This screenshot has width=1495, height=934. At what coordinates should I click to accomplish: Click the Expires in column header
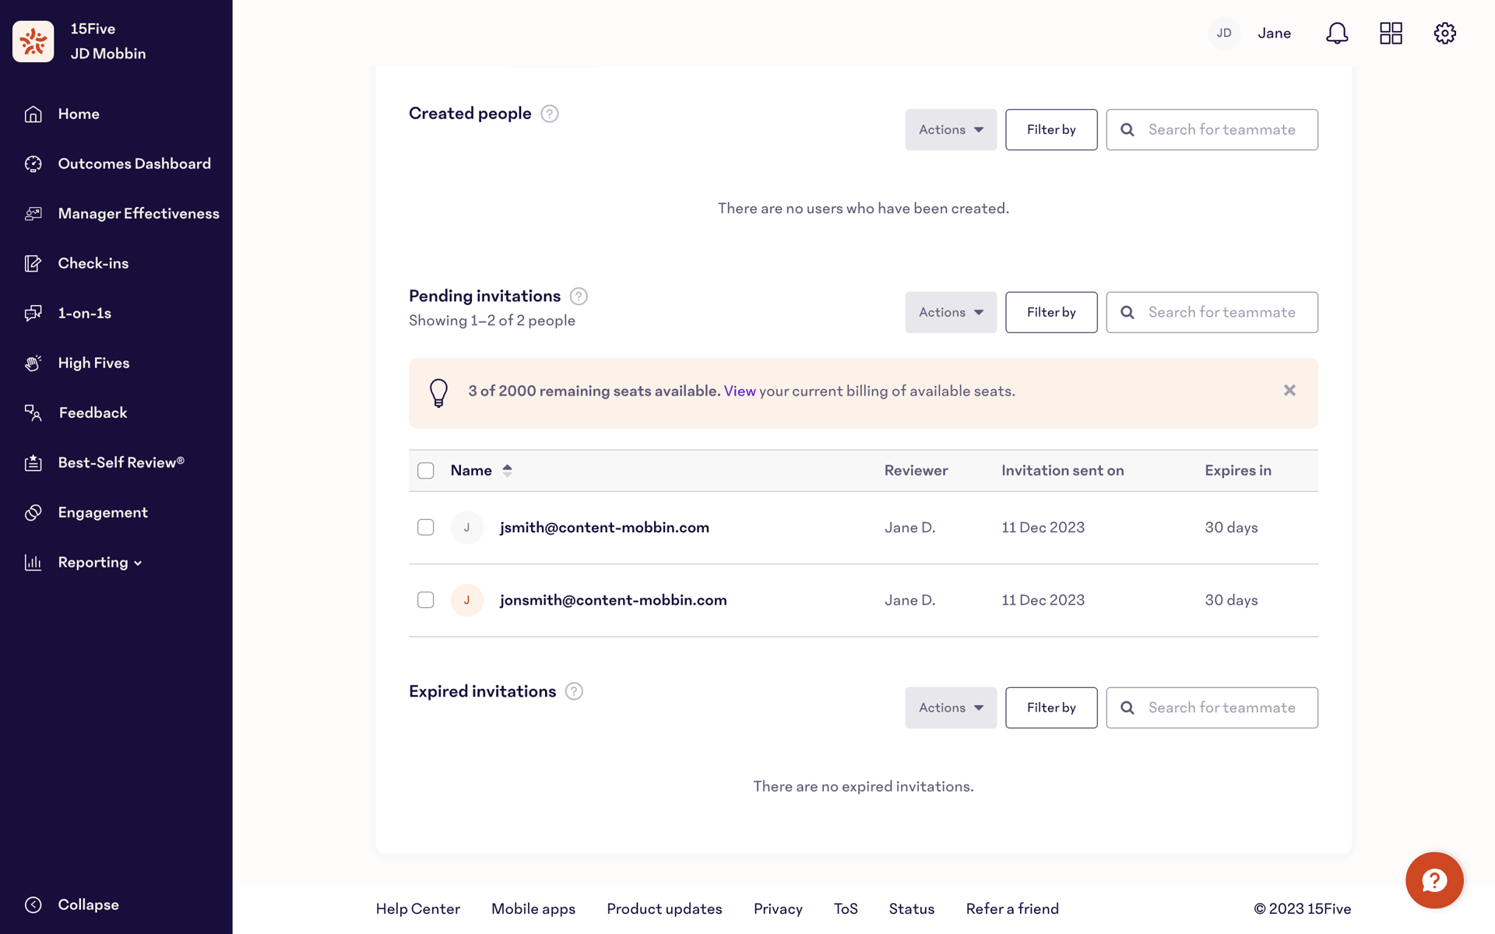1238,471
